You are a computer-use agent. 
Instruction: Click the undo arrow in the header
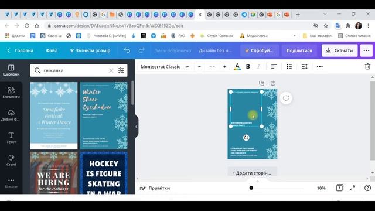(127, 50)
